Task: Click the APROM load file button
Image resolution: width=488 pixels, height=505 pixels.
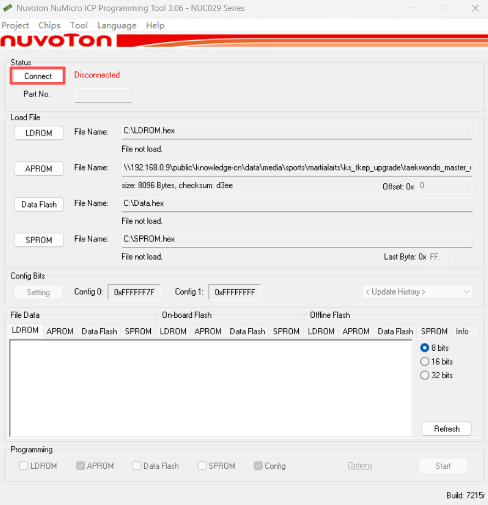Action: pyautogui.click(x=38, y=169)
